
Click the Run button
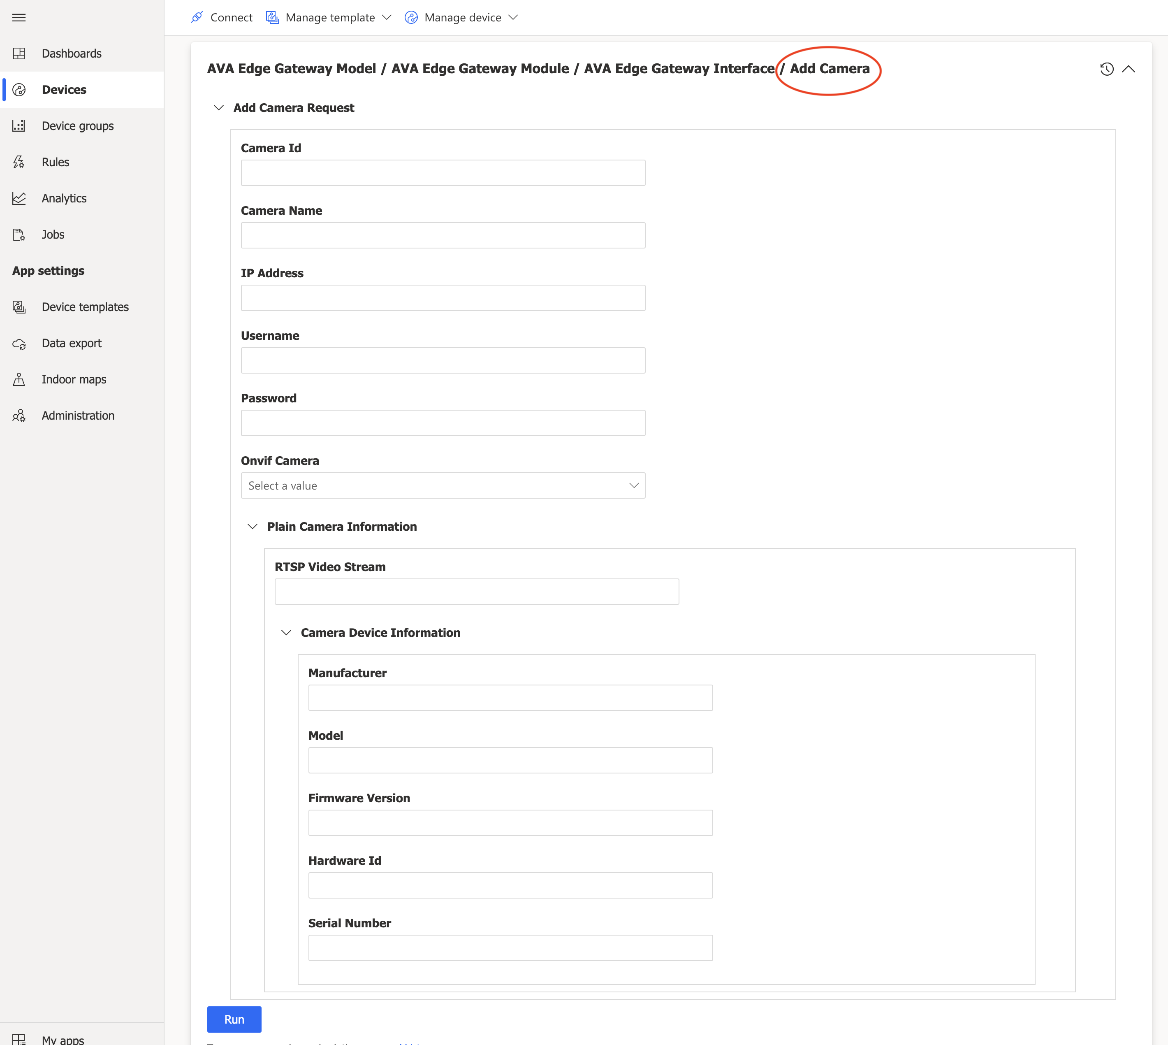tap(234, 1019)
